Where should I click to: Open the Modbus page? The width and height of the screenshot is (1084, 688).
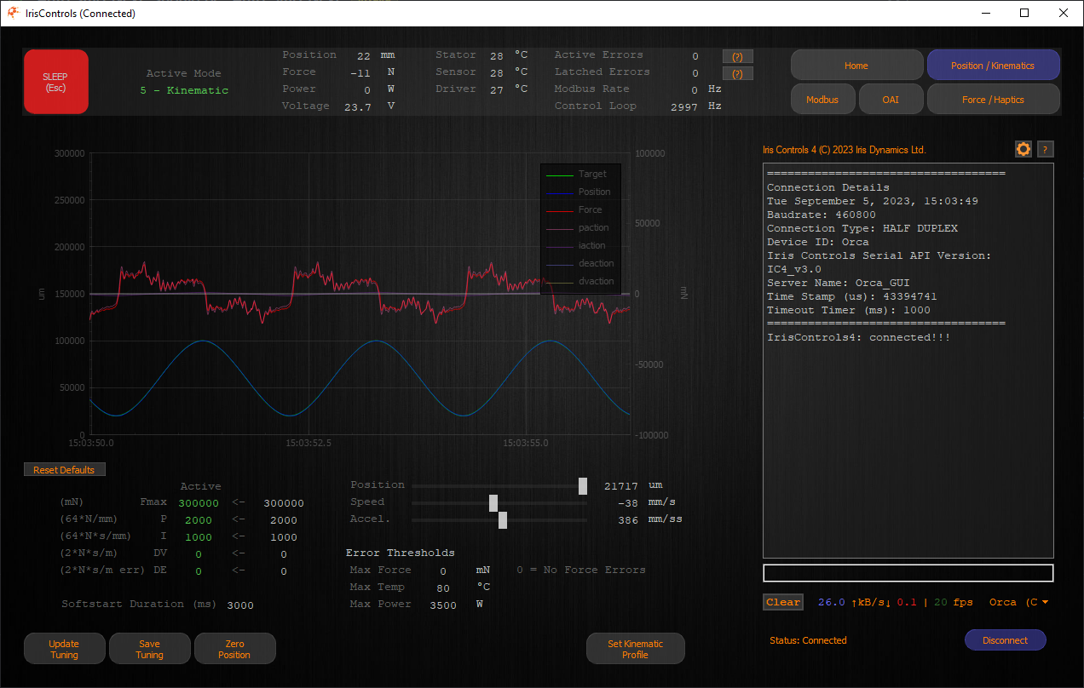pyautogui.click(x=822, y=100)
